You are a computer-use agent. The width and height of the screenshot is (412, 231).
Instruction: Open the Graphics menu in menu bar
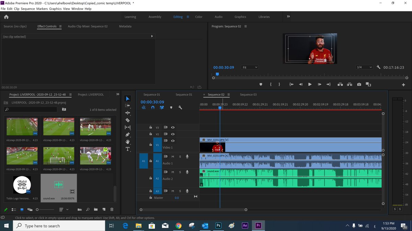point(55,9)
